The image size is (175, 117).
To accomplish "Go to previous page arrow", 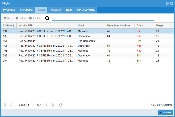I will pyautogui.click(x=11, y=105).
